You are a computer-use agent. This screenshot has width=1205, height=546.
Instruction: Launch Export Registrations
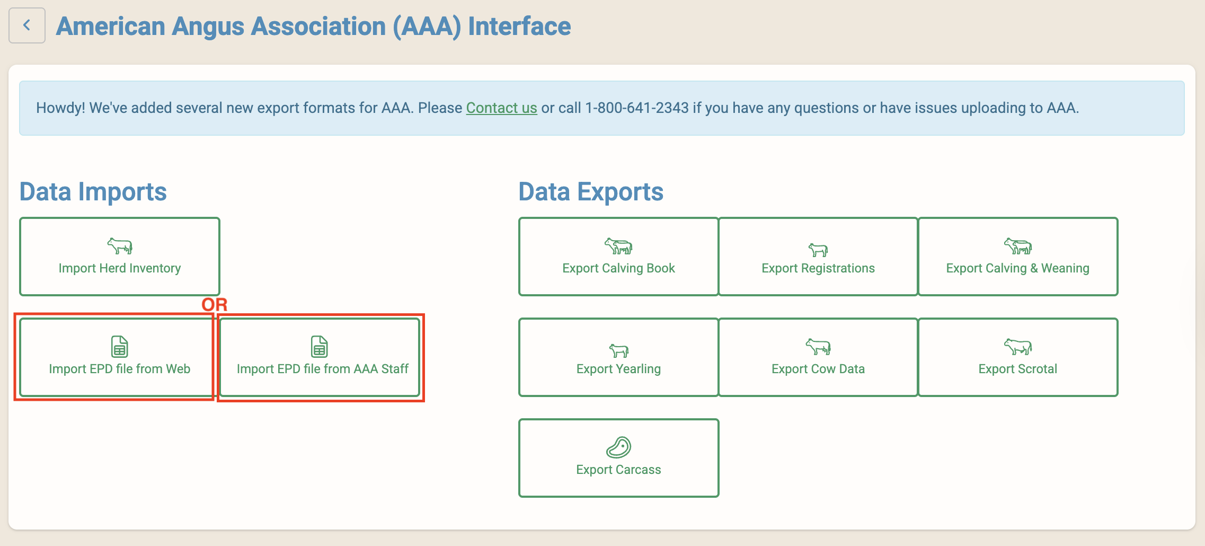[818, 257]
